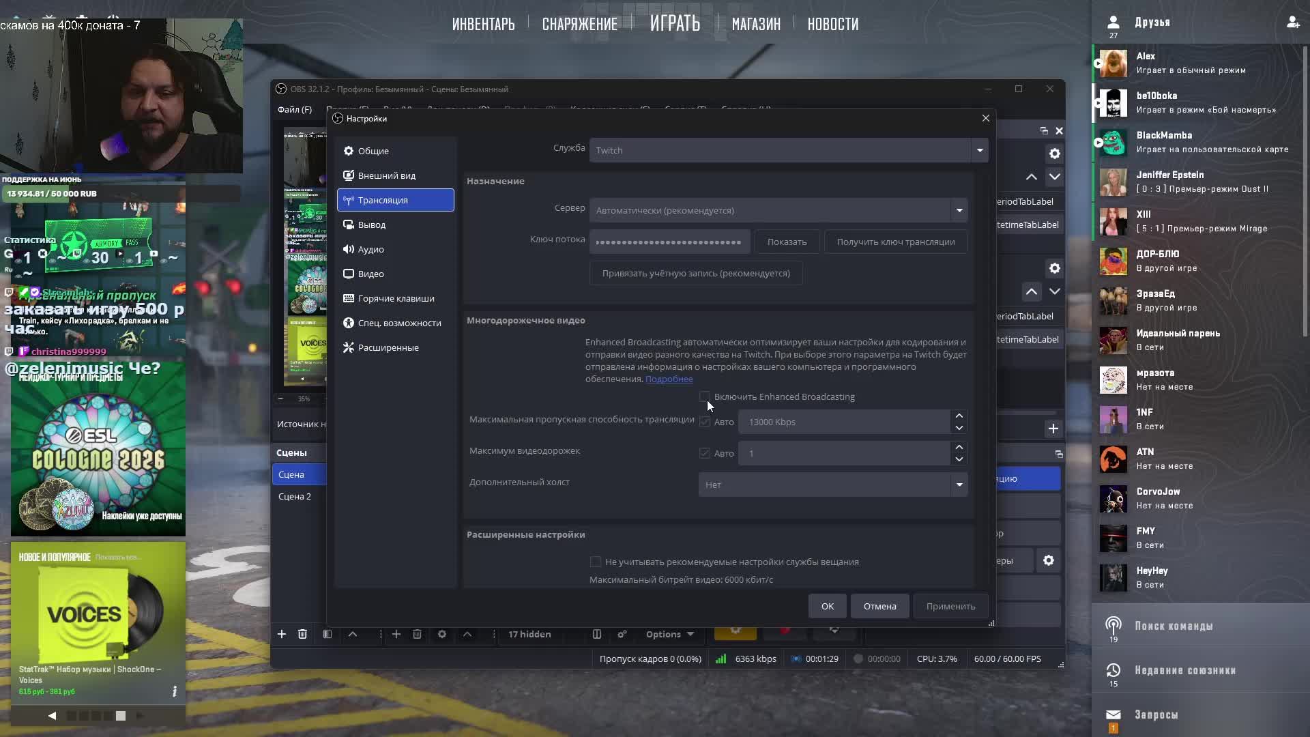
Task: Add a new scene with the plus icon
Action: pos(282,634)
